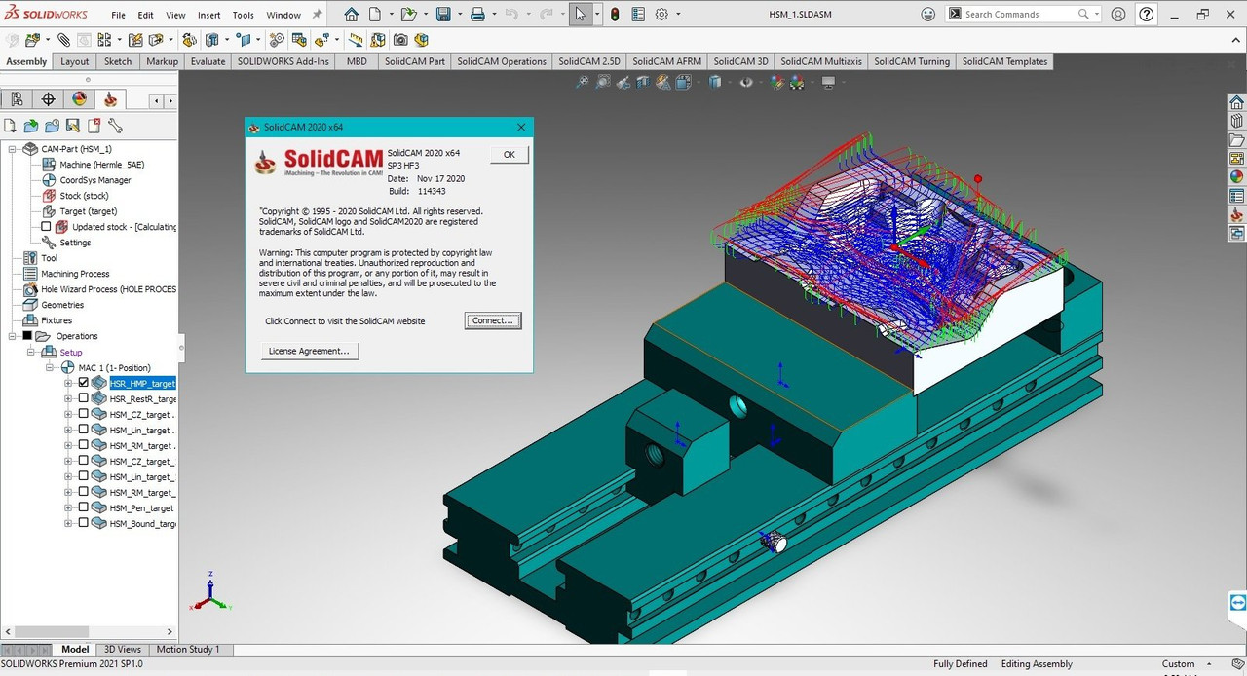Click the Rebuild traffic light icon

click(x=615, y=14)
